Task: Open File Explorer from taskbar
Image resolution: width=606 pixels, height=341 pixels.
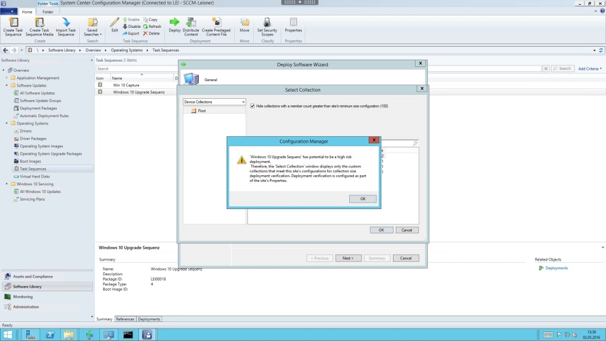Action: [x=69, y=335]
